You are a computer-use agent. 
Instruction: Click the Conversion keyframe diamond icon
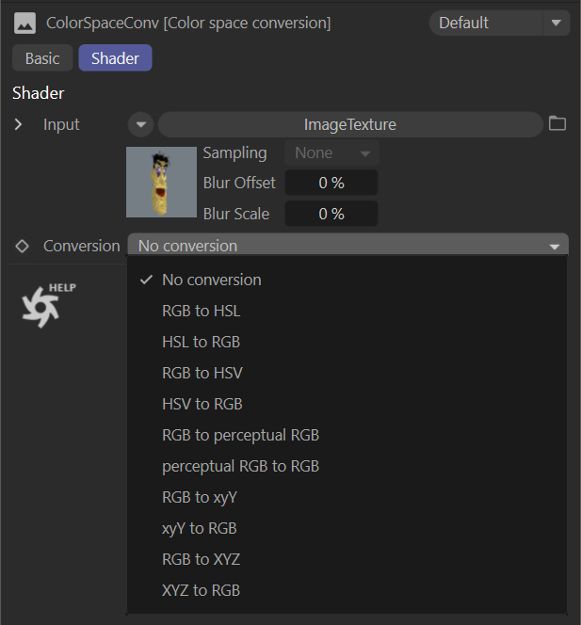click(23, 246)
